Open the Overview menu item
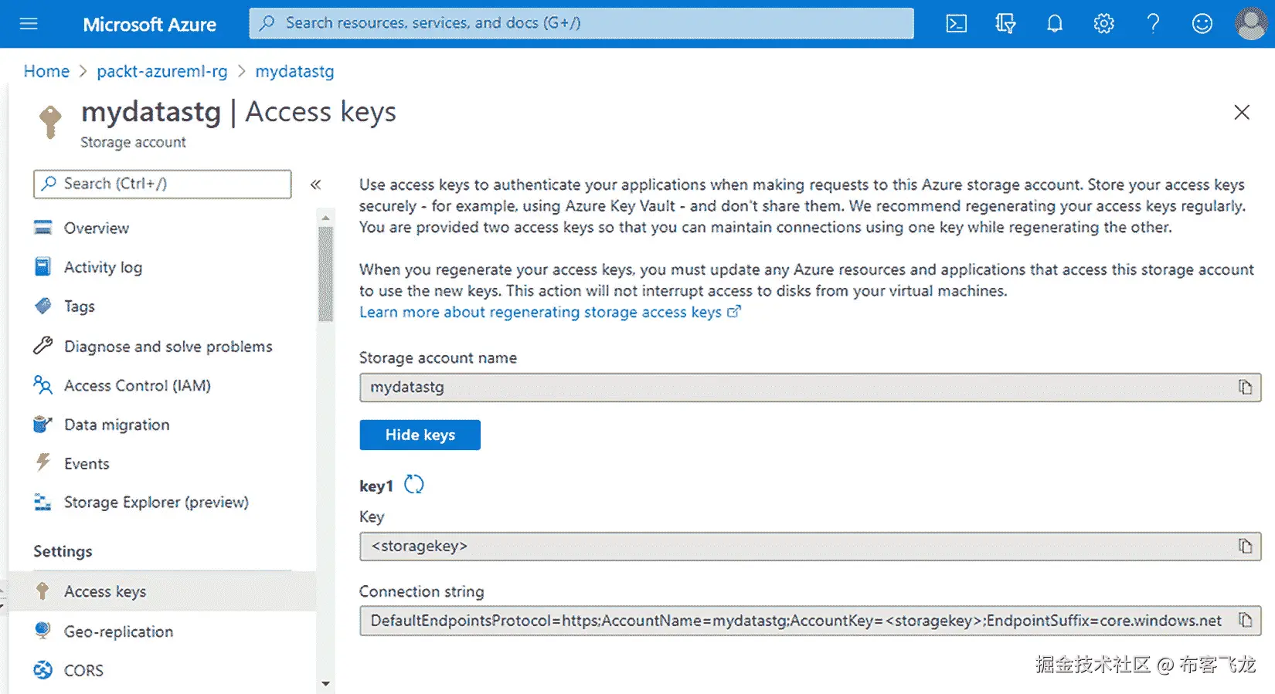1275x694 pixels. click(96, 229)
